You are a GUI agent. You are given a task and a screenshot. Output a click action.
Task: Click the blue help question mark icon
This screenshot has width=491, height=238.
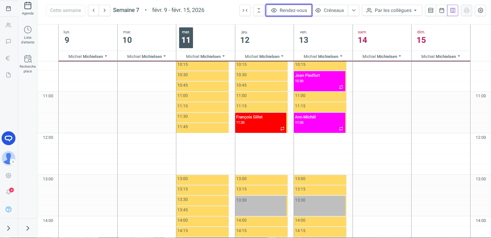click(x=9, y=209)
